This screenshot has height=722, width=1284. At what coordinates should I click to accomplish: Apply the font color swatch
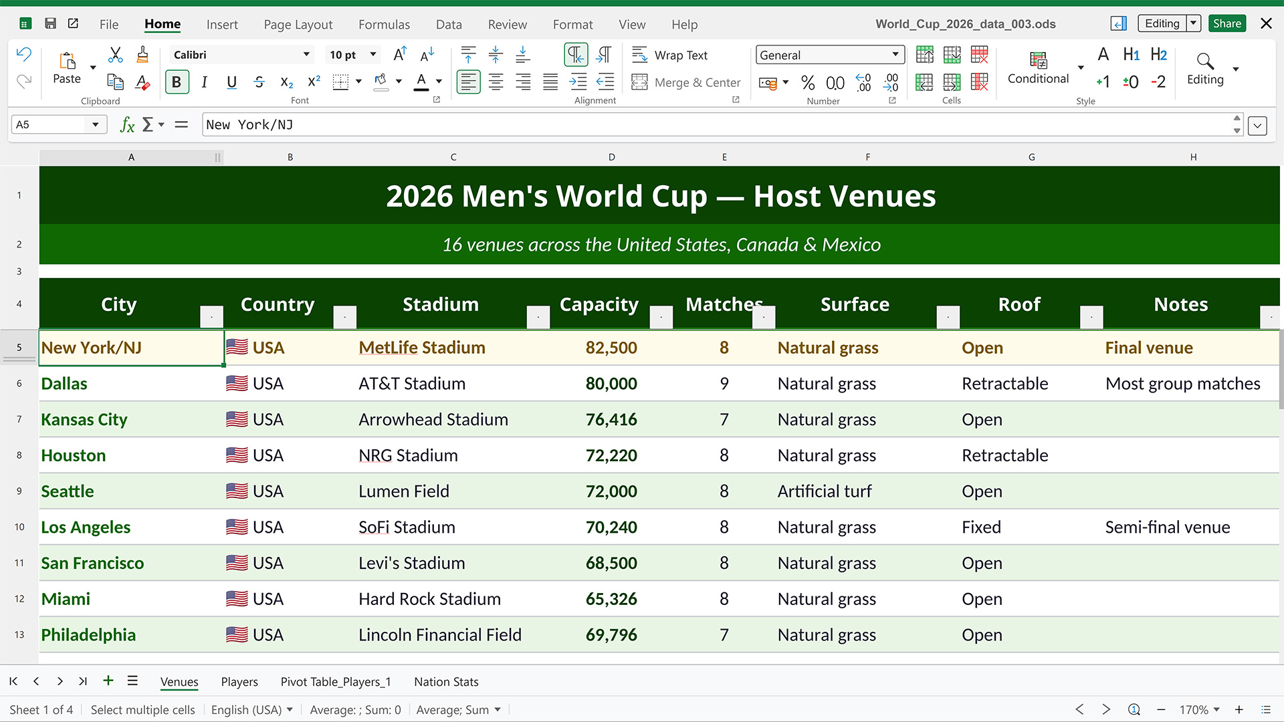tap(421, 82)
